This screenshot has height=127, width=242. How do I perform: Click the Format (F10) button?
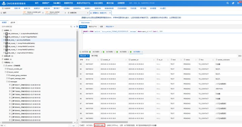93,26
